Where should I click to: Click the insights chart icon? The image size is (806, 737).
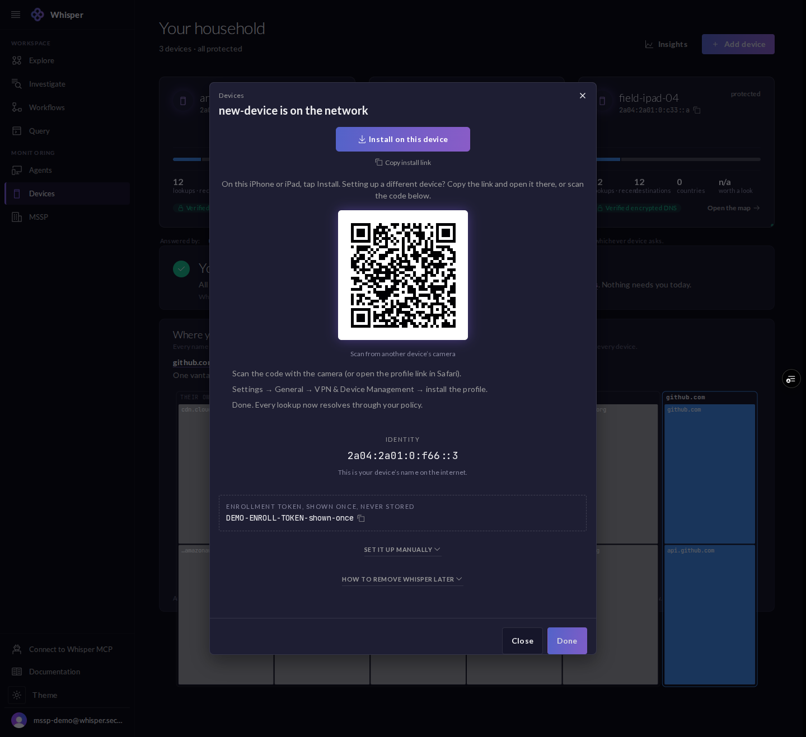point(649,44)
